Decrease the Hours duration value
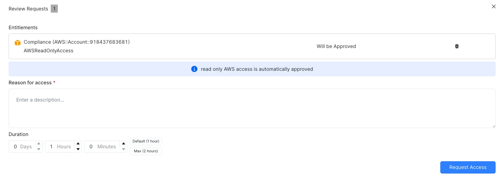This screenshot has height=180, width=499. point(78,149)
